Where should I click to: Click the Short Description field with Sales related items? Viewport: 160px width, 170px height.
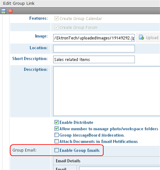pyautogui.click(x=94, y=60)
